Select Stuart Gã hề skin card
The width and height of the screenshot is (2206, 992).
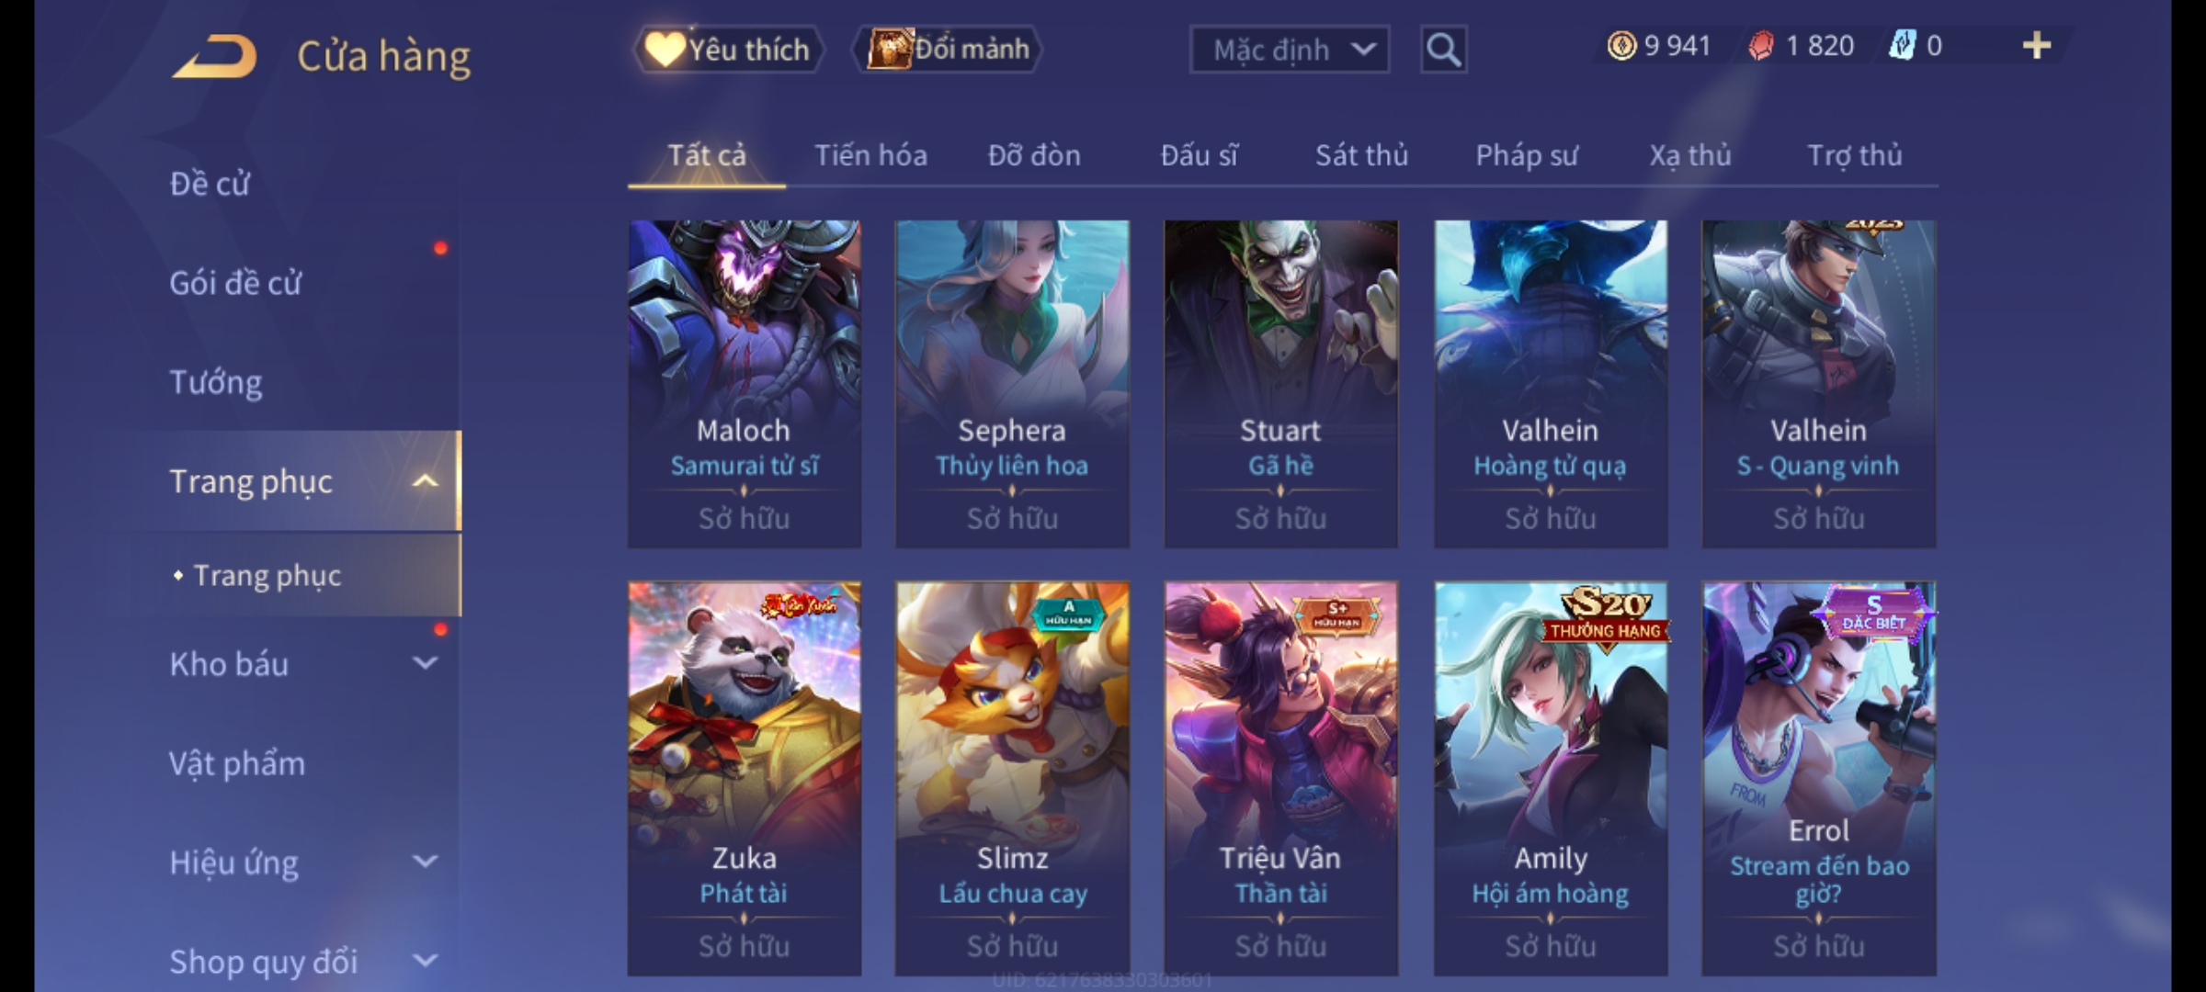click(1281, 384)
